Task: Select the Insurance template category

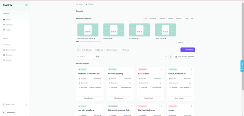Action: click(x=153, y=19)
